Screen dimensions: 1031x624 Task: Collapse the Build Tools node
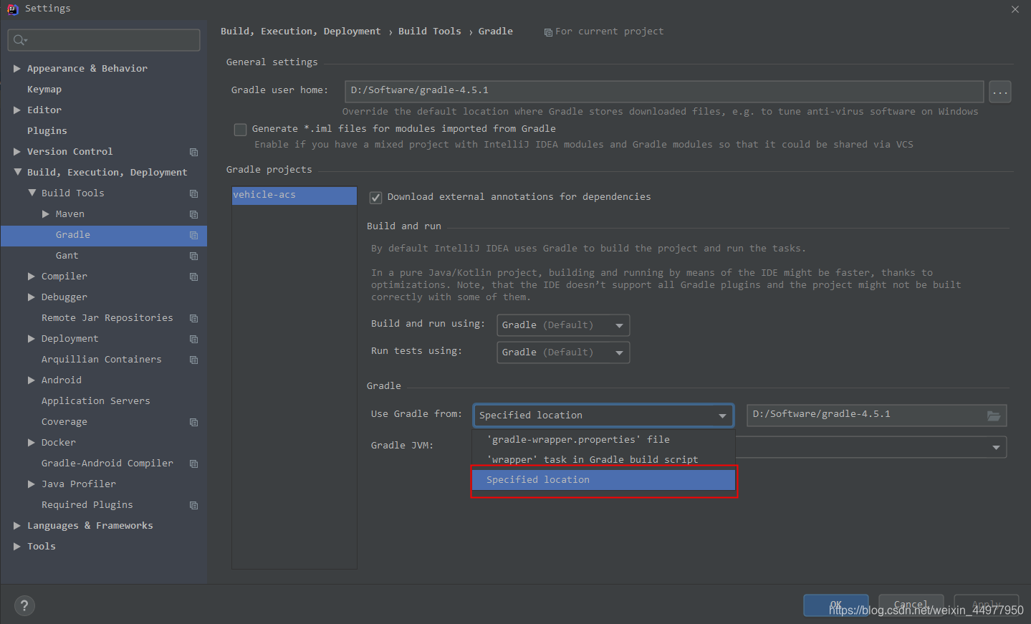(x=32, y=193)
